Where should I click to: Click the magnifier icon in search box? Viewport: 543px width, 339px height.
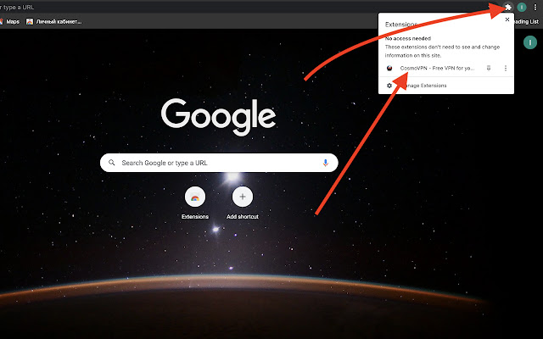coord(111,162)
